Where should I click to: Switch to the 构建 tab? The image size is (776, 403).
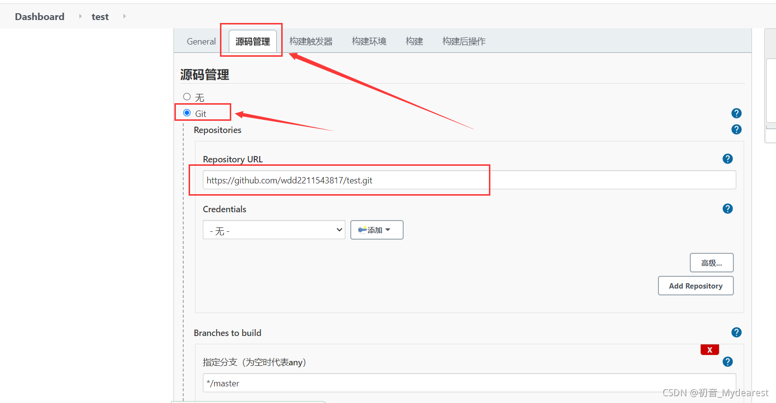[x=414, y=42]
